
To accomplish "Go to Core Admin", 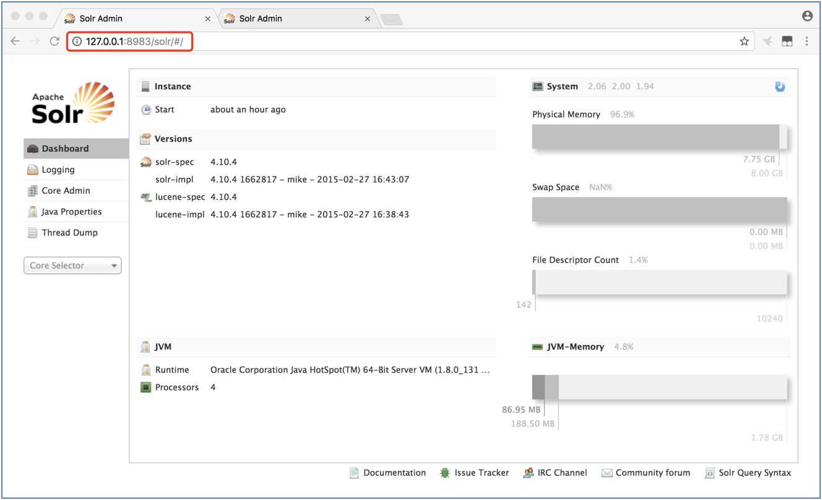I will point(76,191).
